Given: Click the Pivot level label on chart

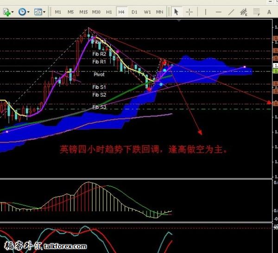Looking at the screenshot, I should 99,74.
